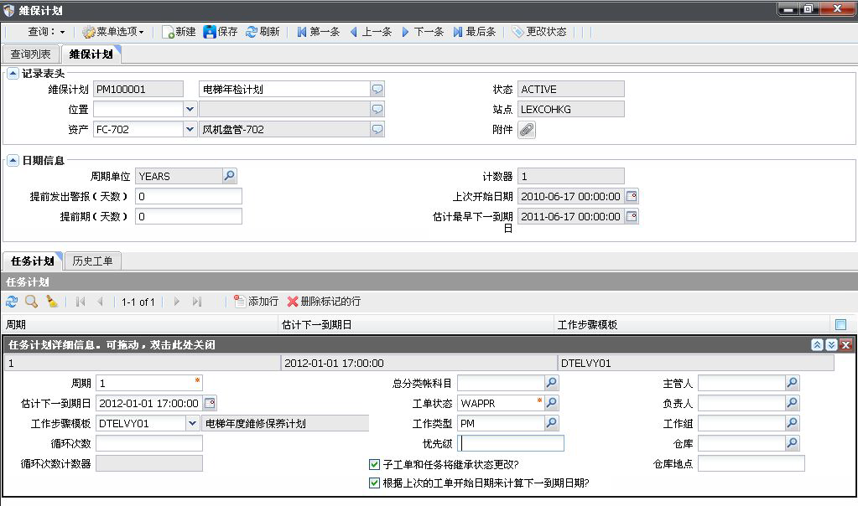Open lookup for 总分类帐科目
This screenshot has height=506, width=858.
tap(552, 383)
